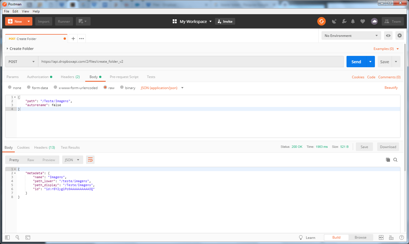Toggle line wrap in response viewer
The height and width of the screenshot is (244, 409).
[x=90, y=160]
